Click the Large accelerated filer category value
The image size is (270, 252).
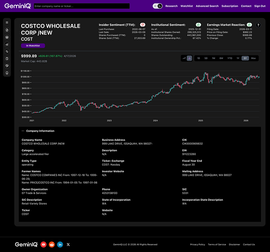coord(35,154)
